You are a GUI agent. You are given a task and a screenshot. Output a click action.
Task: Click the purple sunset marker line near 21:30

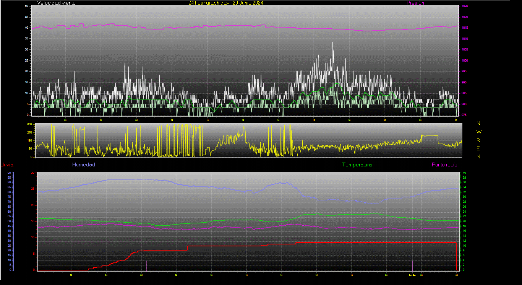pos(412,265)
